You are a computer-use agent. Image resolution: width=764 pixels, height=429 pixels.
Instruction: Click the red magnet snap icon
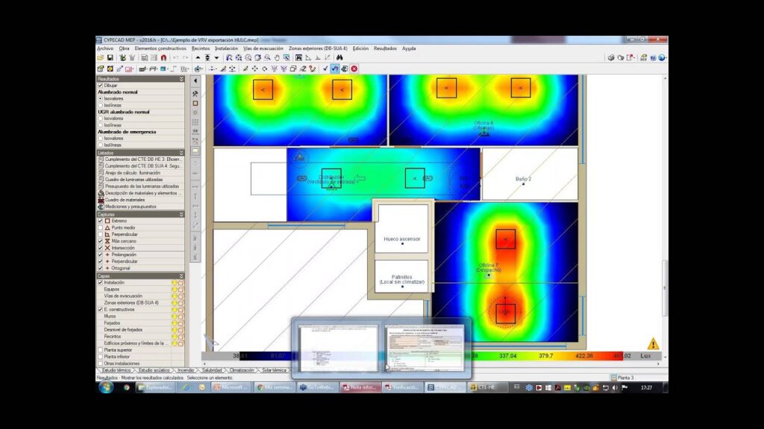[x=163, y=57]
